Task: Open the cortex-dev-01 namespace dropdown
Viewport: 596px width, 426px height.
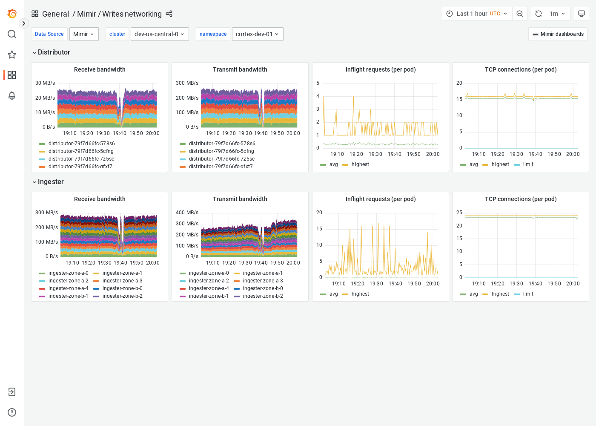Action: point(258,34)
